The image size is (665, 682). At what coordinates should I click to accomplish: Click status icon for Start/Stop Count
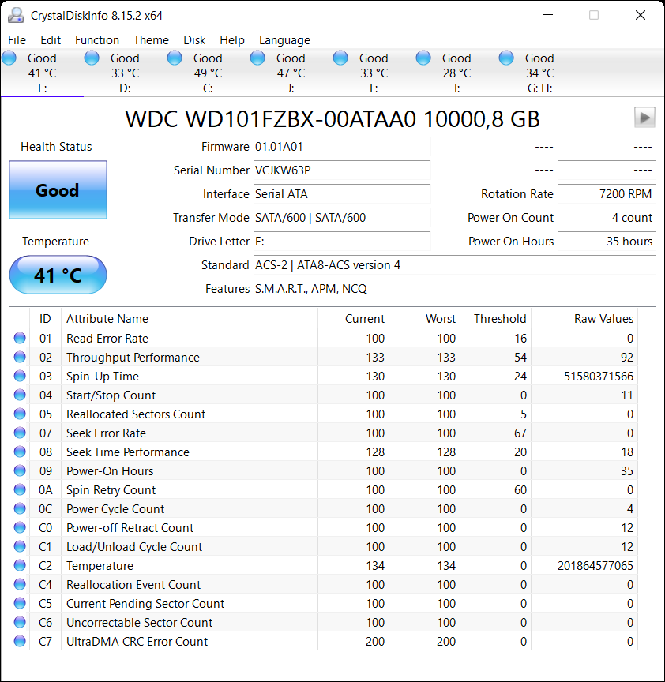point(20,395)
